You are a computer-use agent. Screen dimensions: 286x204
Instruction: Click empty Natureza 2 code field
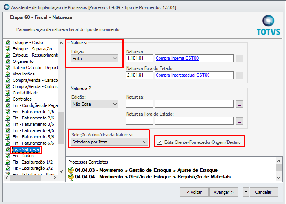(140, 104)
